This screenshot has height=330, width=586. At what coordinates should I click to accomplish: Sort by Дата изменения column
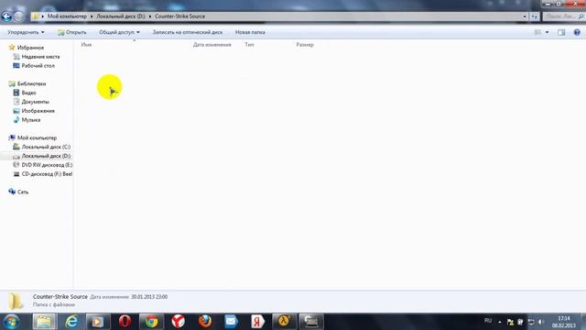pos(212,45)
